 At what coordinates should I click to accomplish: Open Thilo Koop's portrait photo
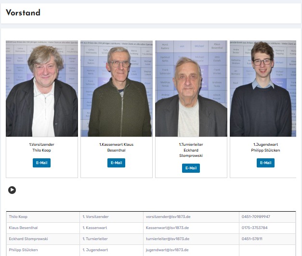(x=42, y=89)
